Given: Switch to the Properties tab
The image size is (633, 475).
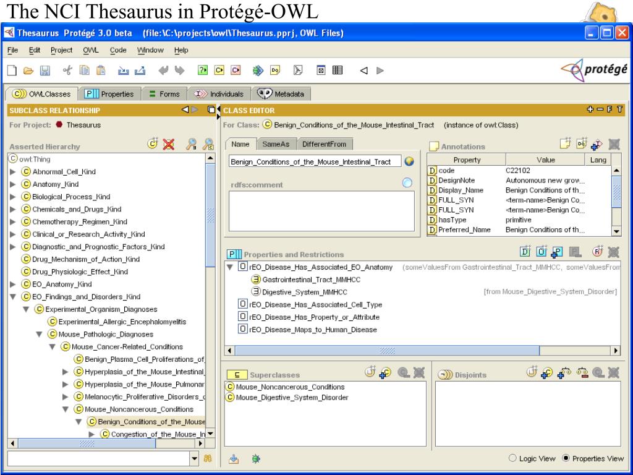Looking at the screenshot, I should pos(110,94).
